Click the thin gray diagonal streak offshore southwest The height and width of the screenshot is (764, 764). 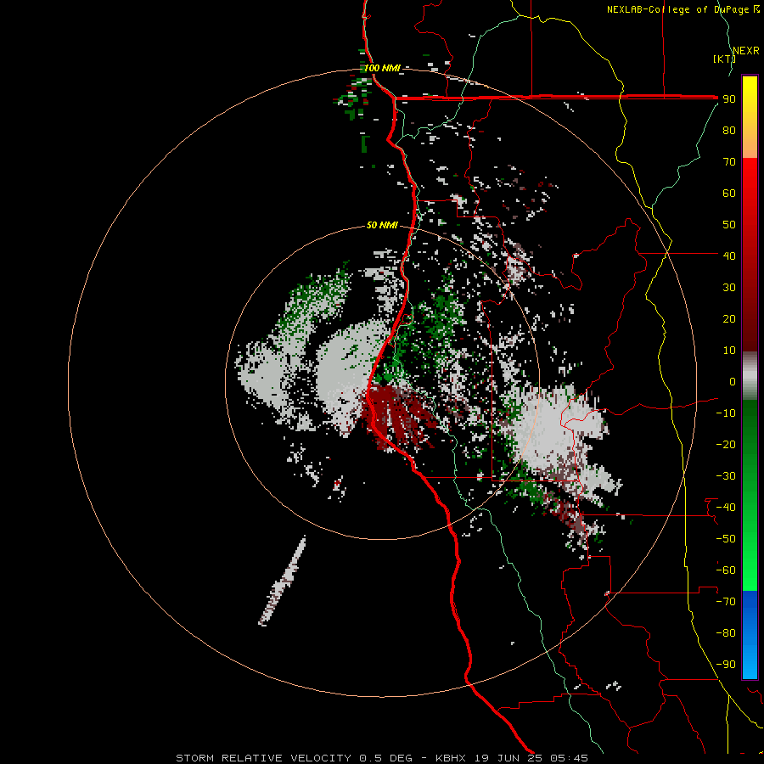click(x=283, y=581)
